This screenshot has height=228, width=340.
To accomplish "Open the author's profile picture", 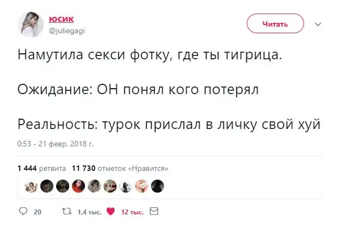I will point(31,24).
